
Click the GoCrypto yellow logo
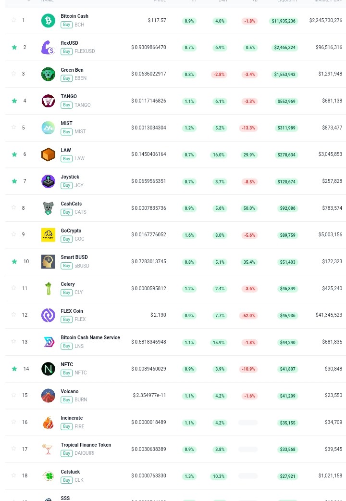48,235
